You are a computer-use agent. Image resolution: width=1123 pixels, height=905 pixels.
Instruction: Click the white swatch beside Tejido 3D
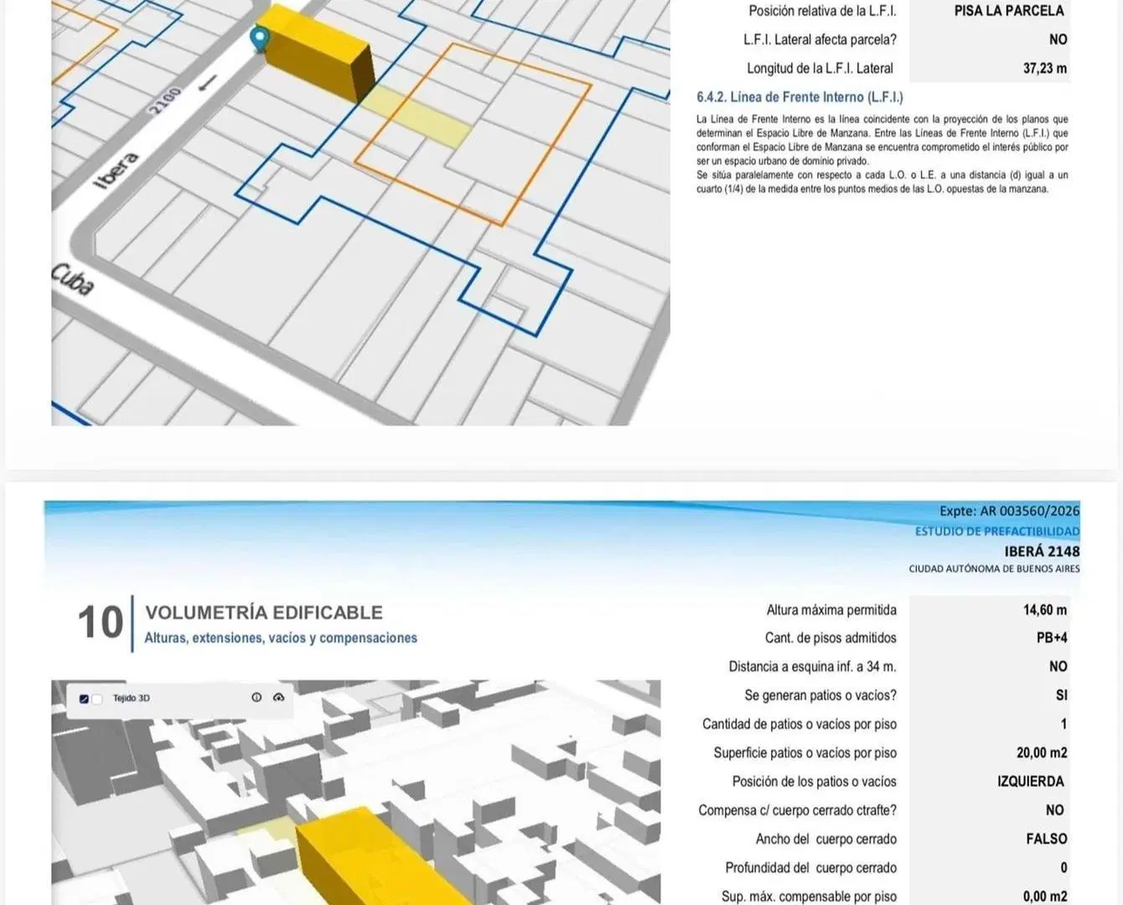tap(96, 699)
